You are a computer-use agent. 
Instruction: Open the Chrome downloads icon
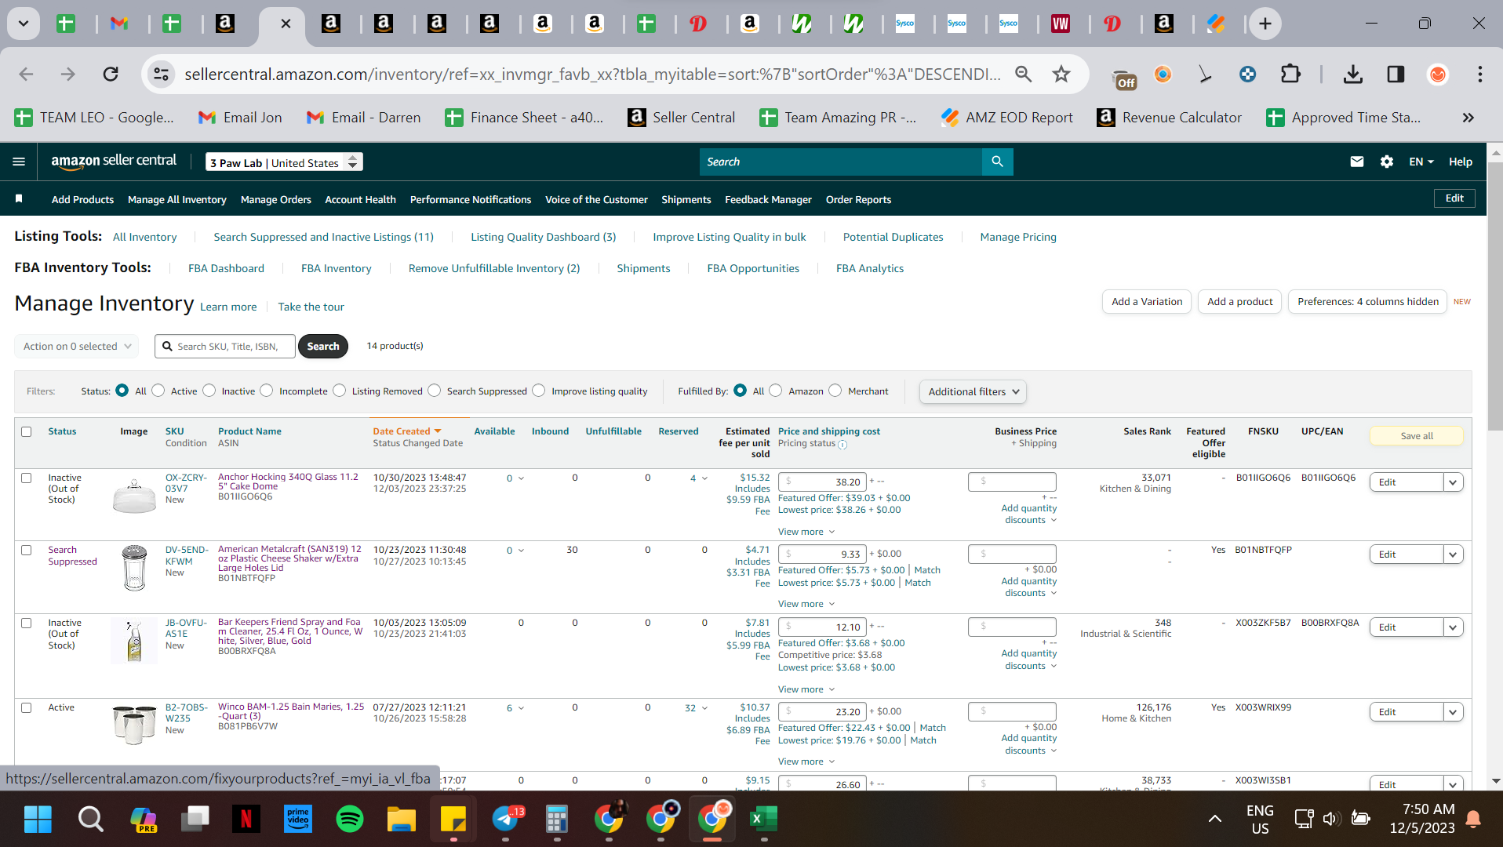1352,74
